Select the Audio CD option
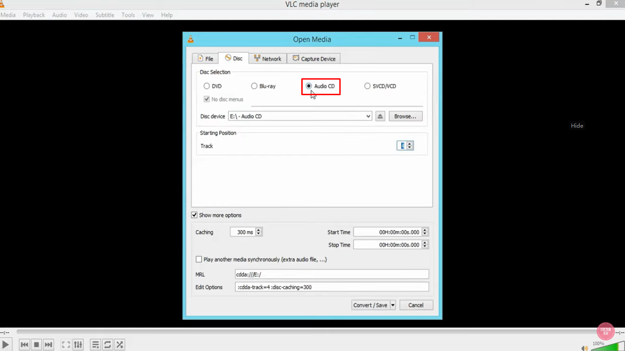The height and width of the screenshot is (351, 625). pos(320,86)
